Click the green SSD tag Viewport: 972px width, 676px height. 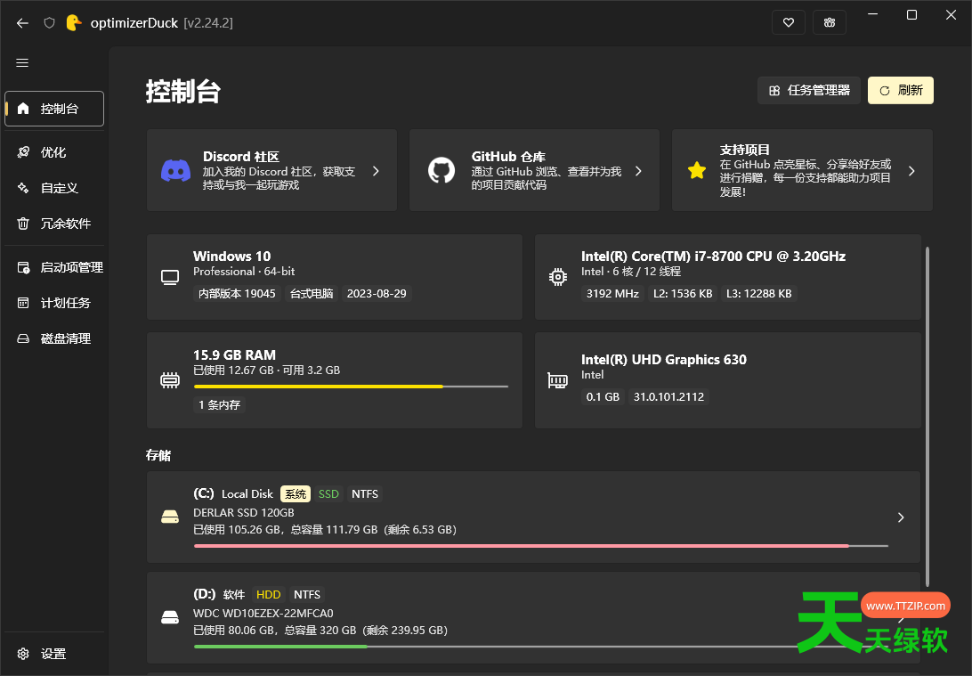[x=328, y=493]
